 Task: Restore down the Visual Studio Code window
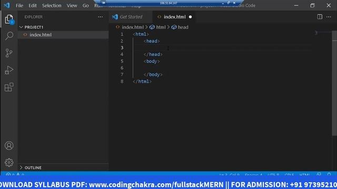312,6
